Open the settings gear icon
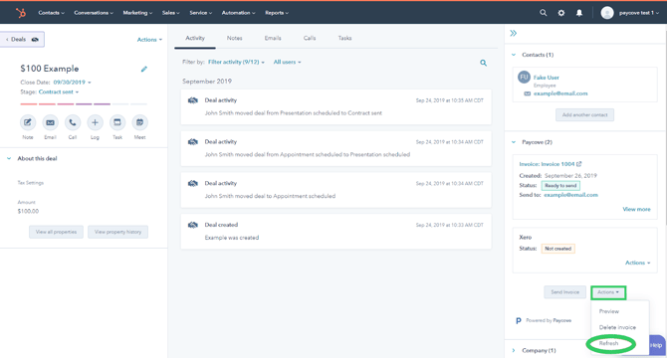The image size is (667, 358). 561,13
